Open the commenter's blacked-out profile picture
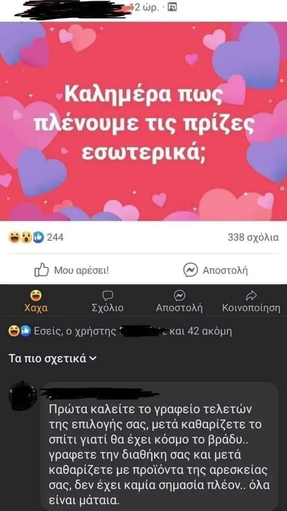 [23, 396]
